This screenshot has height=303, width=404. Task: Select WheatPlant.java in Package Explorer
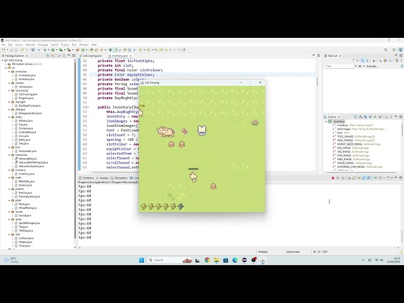(28, 208)
